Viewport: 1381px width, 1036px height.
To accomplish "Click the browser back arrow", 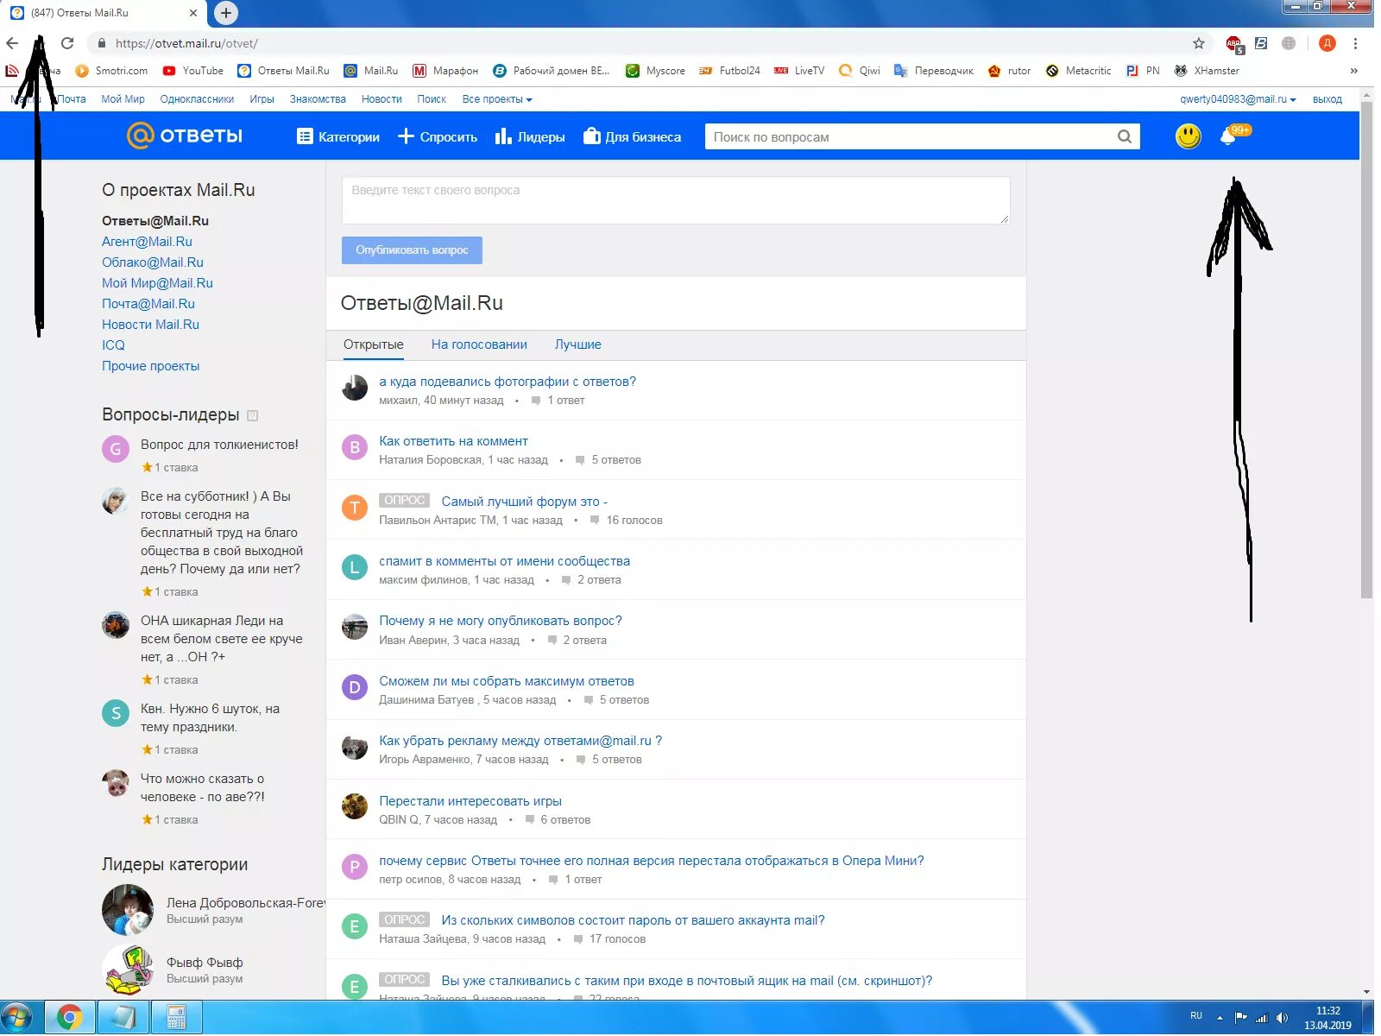I will 12,43.
